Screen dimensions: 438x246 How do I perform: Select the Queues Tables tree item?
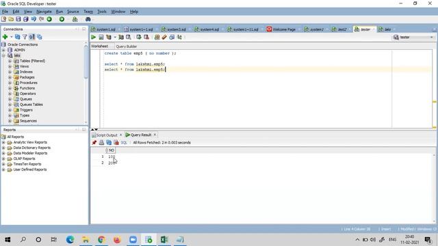pos(31,105)
